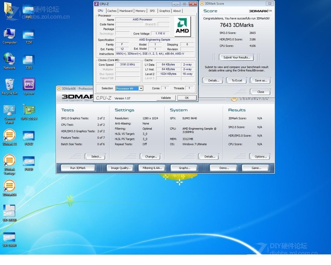Open Filtering & AA settings
This screenshot has height=265, width=331.
pyautogui.click(x=152, y=168)
